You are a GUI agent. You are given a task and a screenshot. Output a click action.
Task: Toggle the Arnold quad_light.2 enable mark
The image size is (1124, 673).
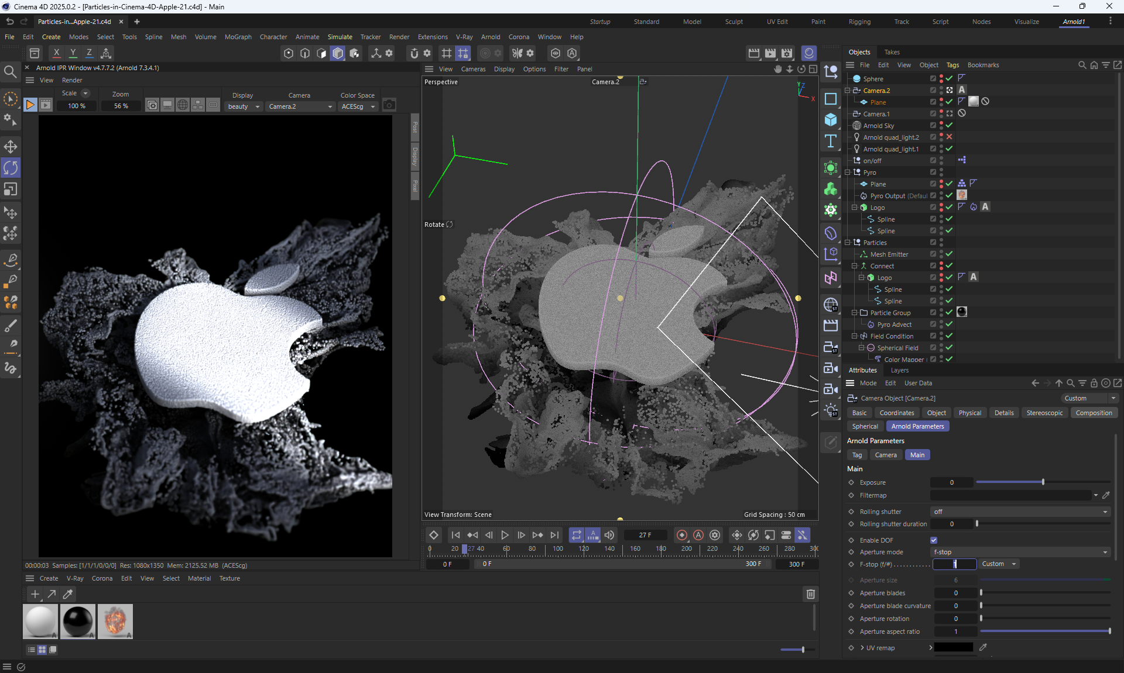(x=949, y=137)
